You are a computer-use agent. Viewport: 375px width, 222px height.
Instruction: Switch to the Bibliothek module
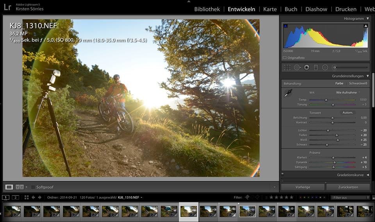(x=207, y=9)
